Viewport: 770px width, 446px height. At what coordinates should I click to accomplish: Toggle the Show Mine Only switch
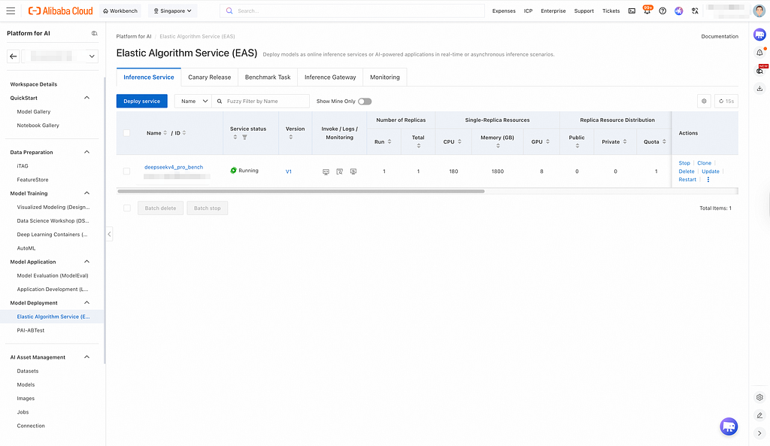pyautogui.click(x=365, y=102)
